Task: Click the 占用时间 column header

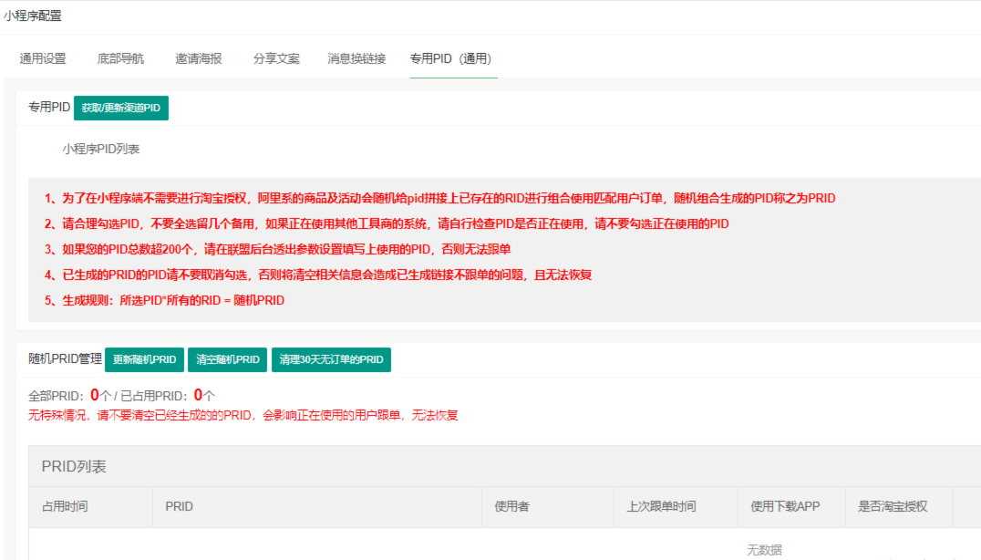Action: 66,507
